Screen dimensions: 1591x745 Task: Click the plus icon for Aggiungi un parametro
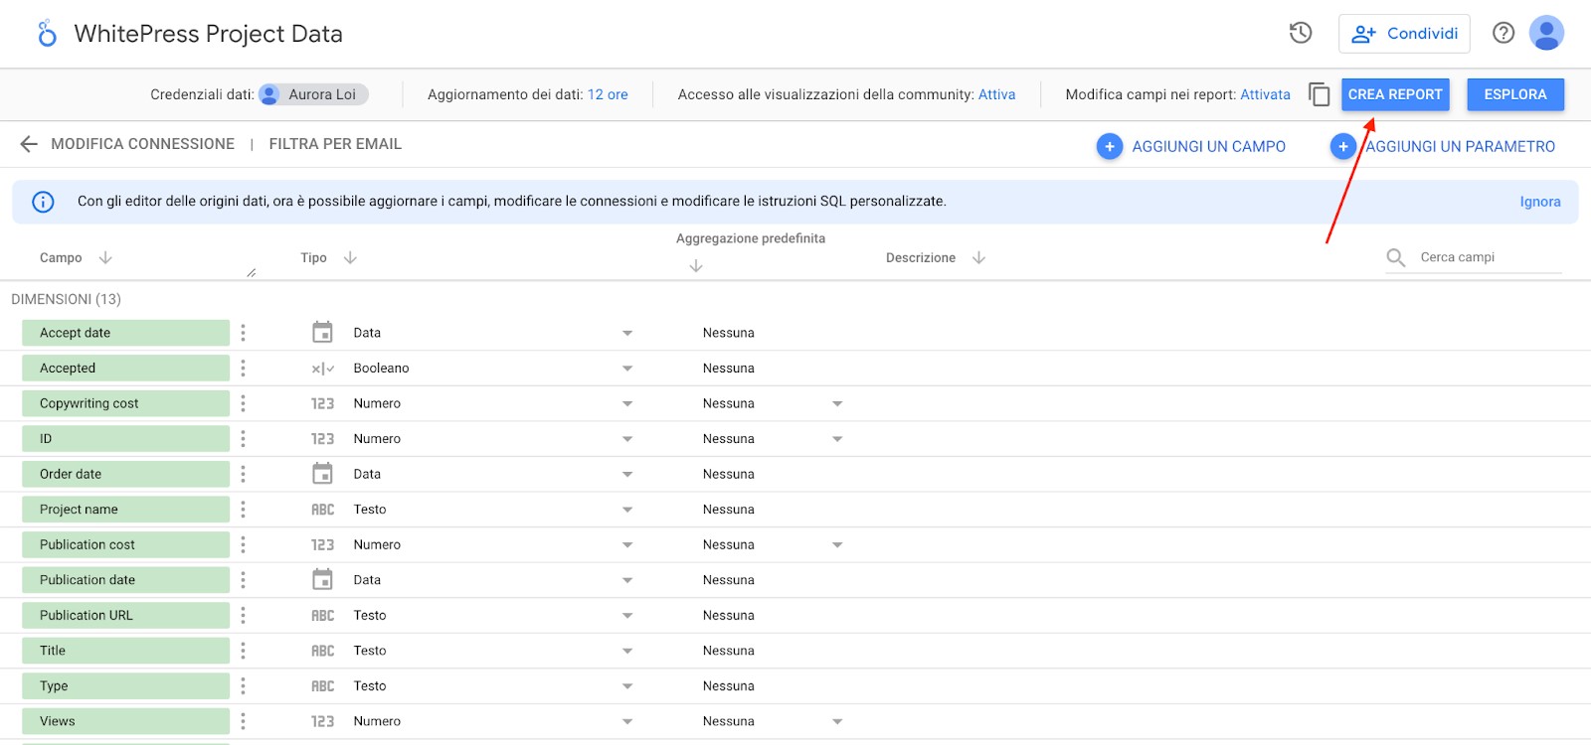tap(1343, 146)
